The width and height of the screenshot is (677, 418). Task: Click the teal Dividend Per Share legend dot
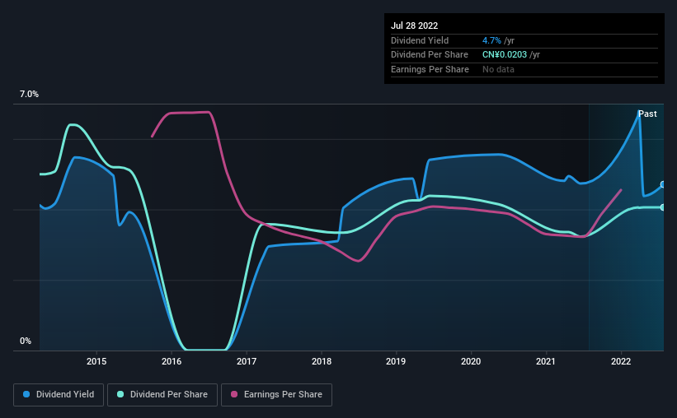120,394
